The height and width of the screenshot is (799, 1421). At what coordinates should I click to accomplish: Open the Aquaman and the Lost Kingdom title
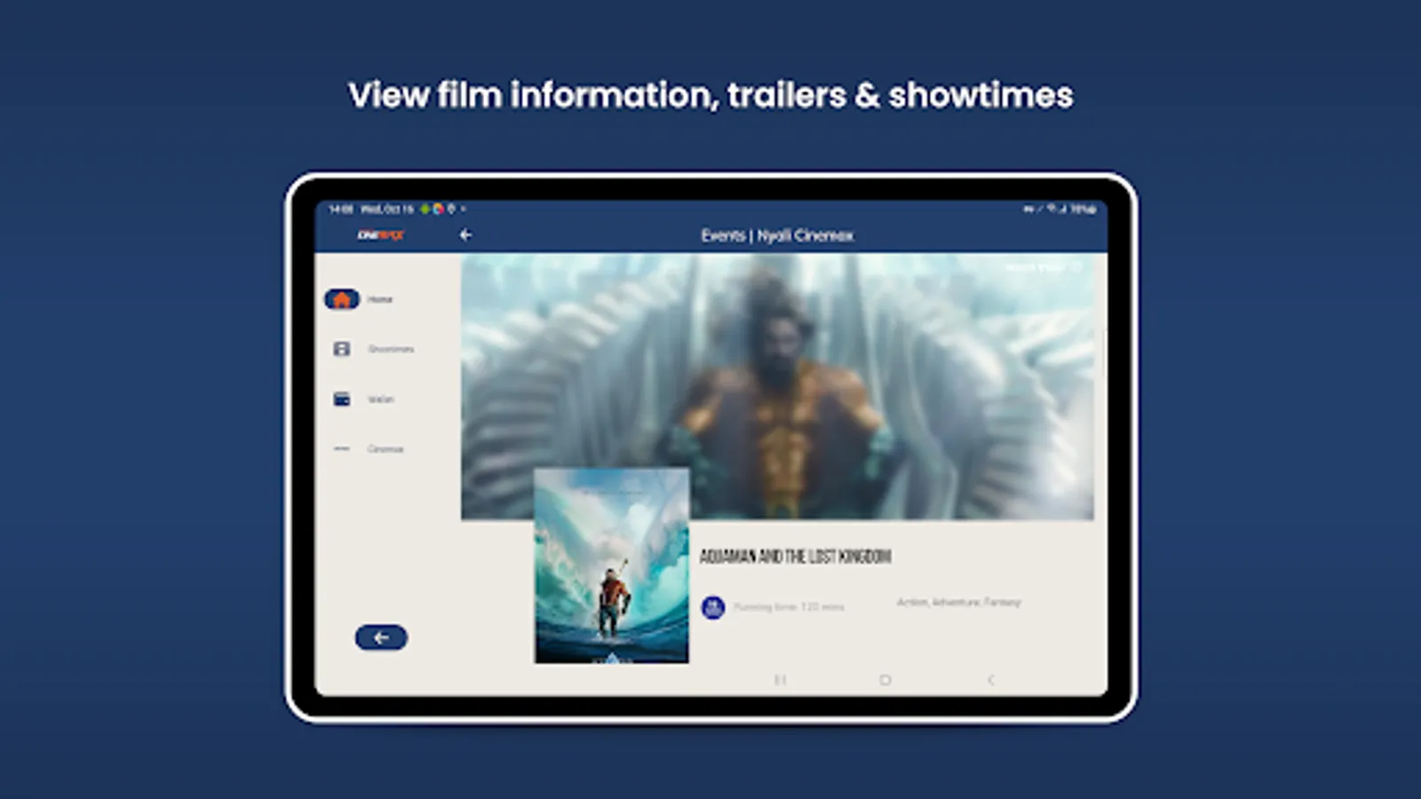point(797,557)
